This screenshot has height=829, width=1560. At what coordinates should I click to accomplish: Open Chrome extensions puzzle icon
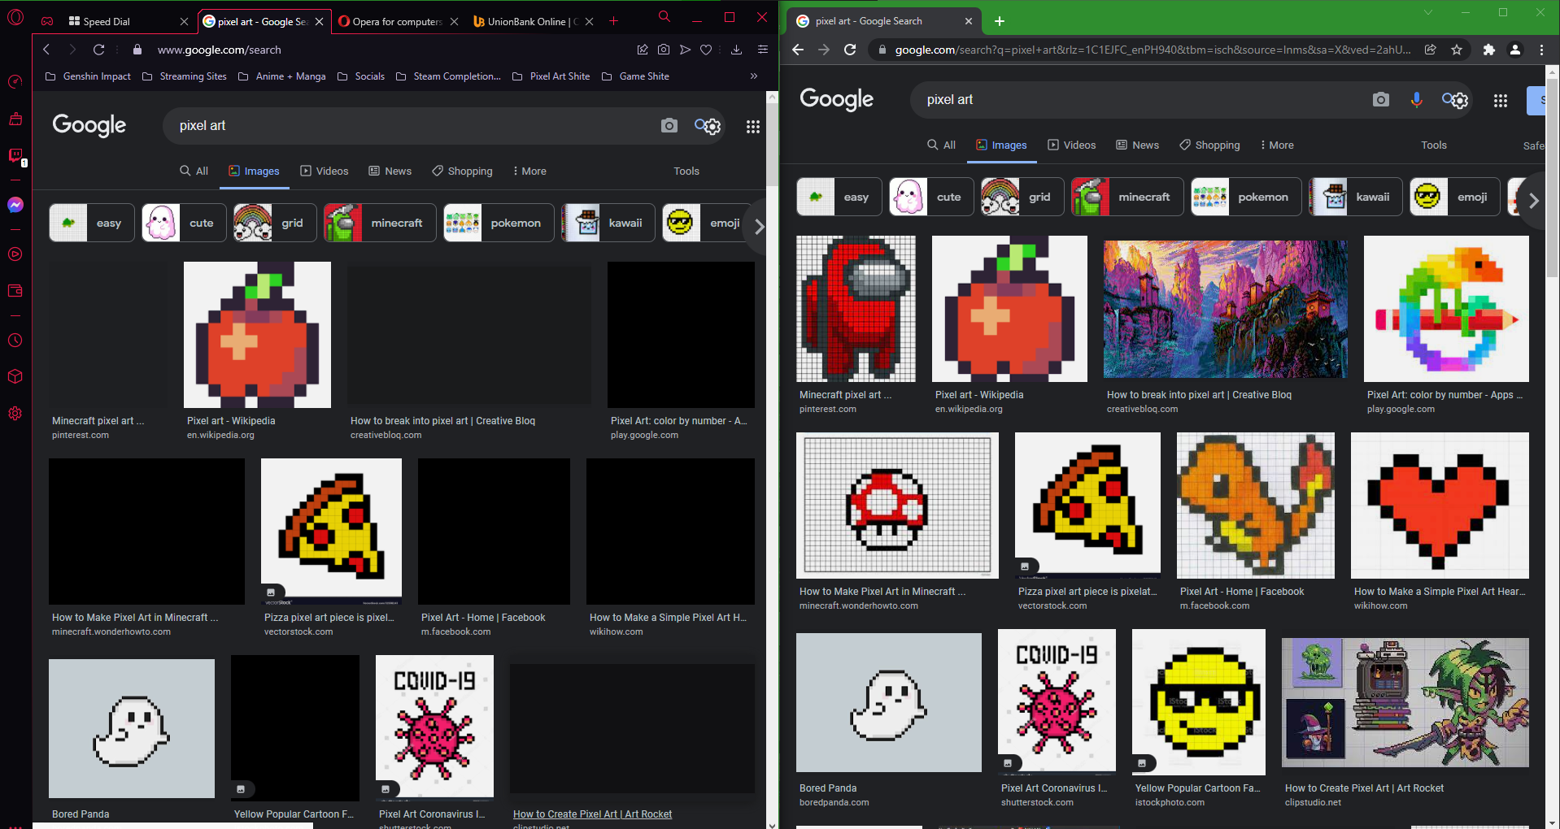[x=1488, y=50]
